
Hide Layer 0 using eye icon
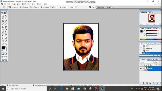click(141, 69)
